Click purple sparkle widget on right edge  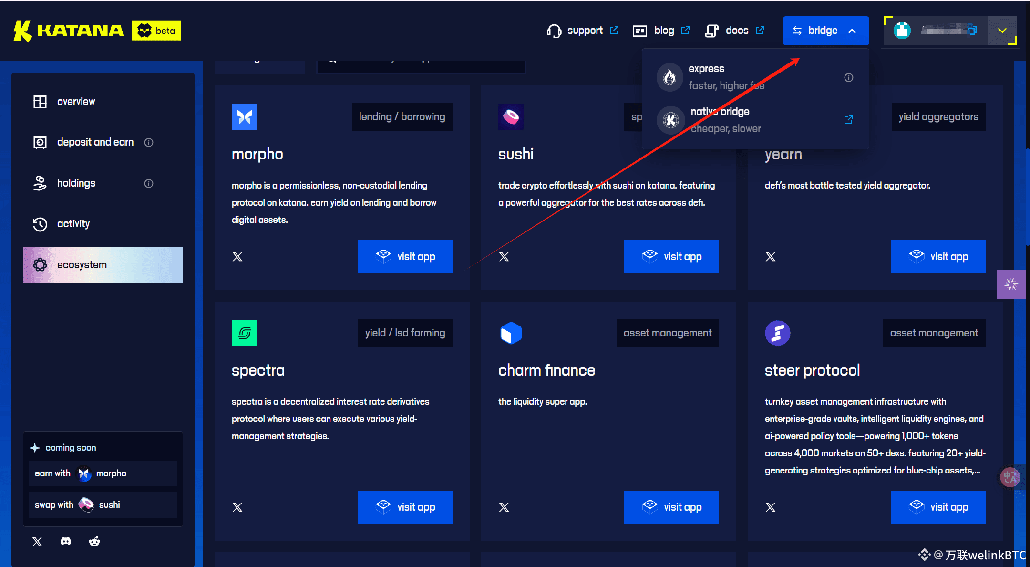[x=1011, y=284]
